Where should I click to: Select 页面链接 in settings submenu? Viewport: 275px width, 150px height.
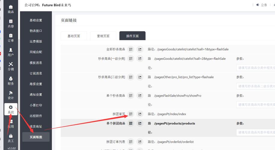coord(36,137)
